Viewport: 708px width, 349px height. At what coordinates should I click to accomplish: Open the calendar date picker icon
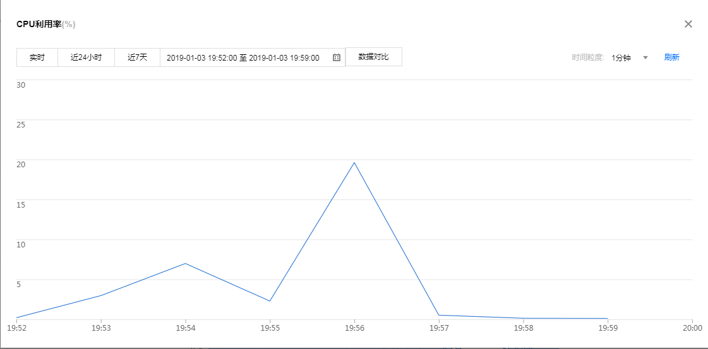tap(337, 57)
